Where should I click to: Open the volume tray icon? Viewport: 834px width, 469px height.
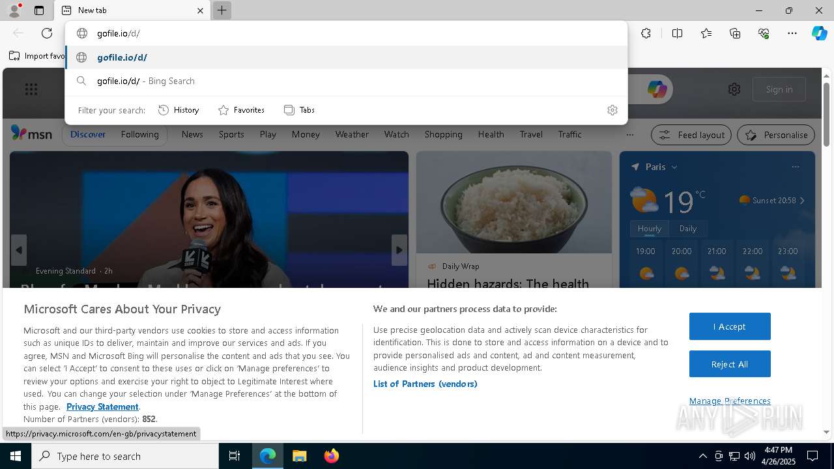click(x=750, y=456)
